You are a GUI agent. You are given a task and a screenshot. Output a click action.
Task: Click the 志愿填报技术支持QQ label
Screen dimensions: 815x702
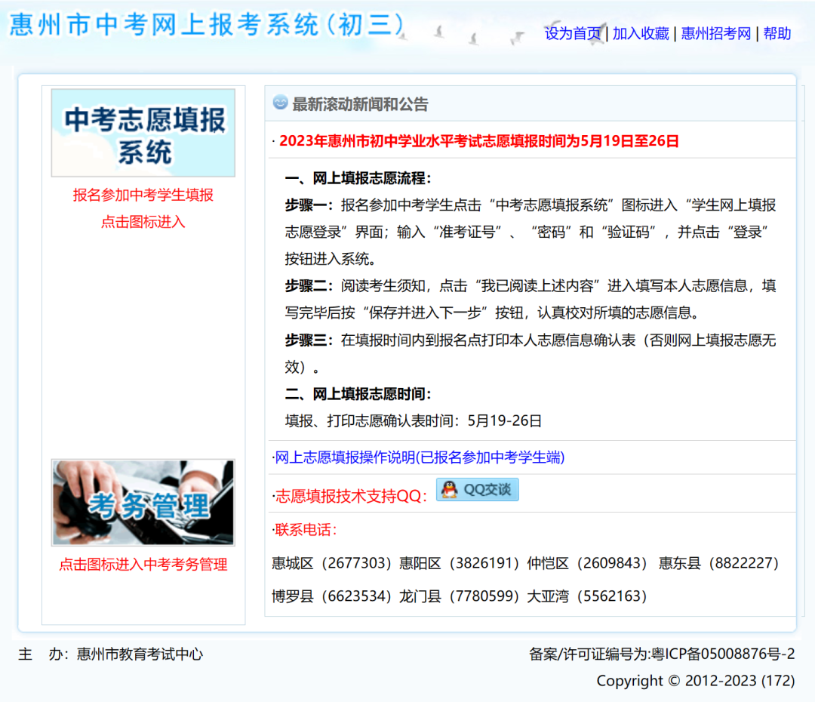[350, 496]
